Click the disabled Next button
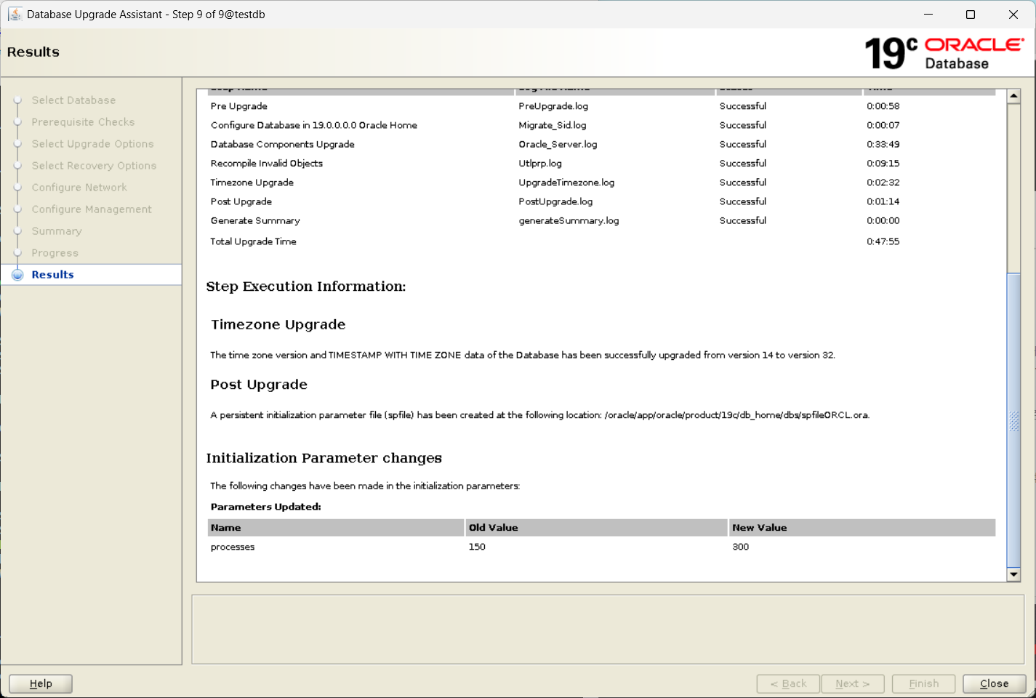1036x698 pixels. [x=853, y=683]
